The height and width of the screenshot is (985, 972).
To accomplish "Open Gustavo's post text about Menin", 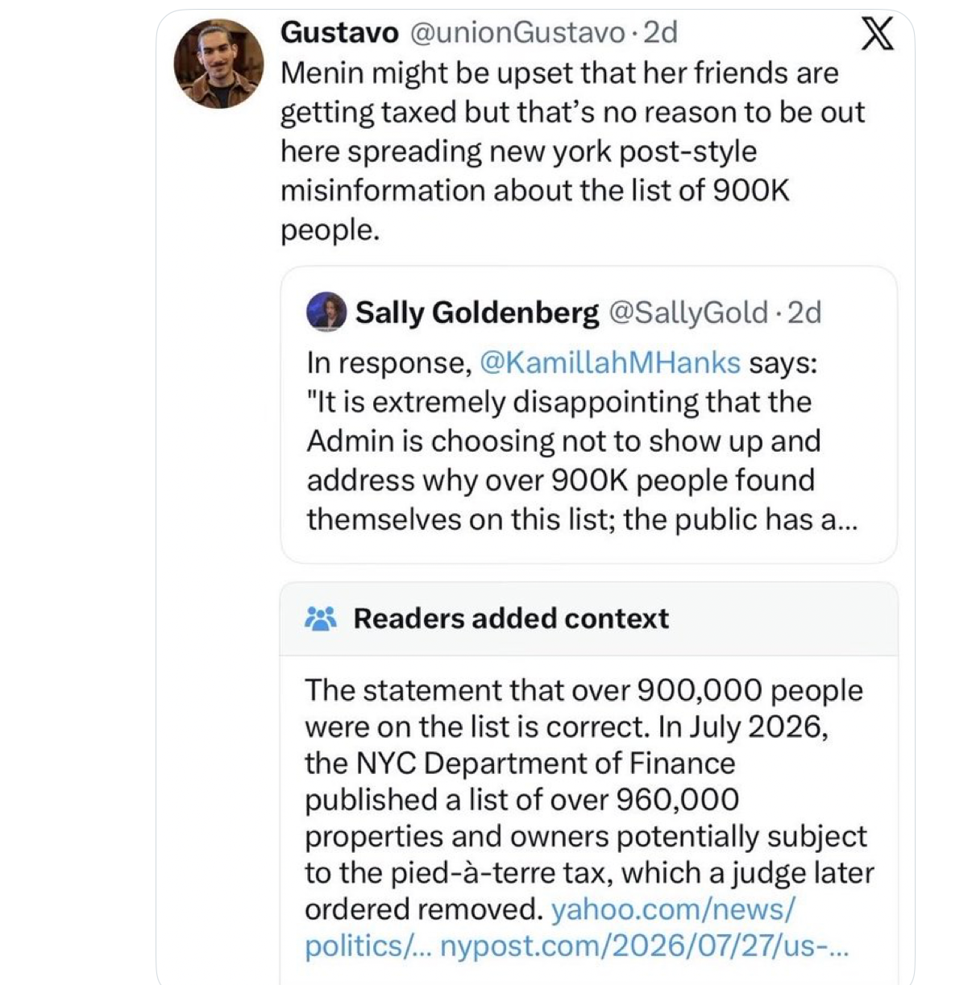I will 572,151.
